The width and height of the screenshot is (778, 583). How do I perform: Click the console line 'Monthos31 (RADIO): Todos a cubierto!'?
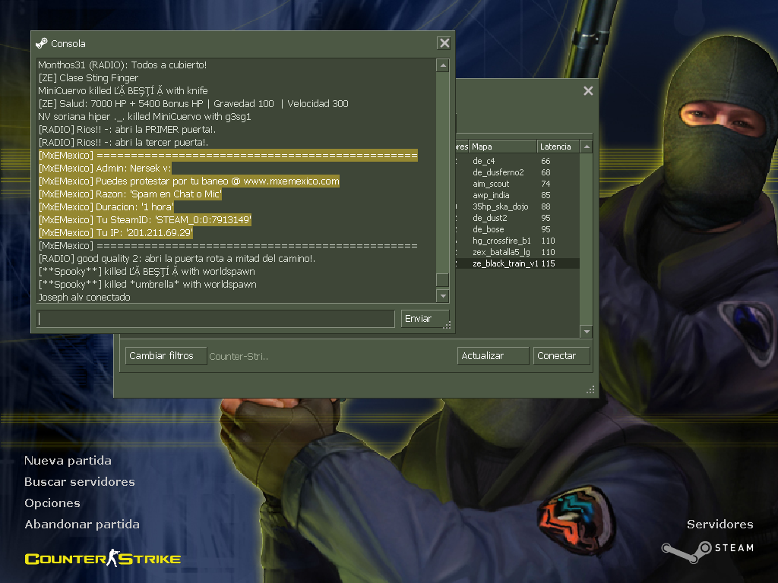tap(122, 65)
